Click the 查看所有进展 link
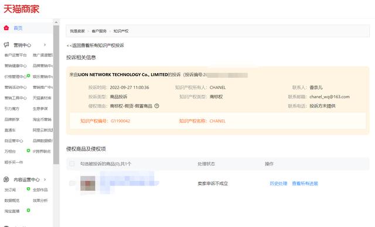The height and width of the screenshot is (227, 375). pos(305,184)
